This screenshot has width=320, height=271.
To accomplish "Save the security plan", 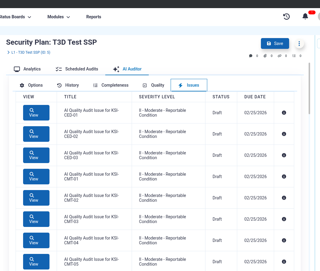I will pos(275,43).
